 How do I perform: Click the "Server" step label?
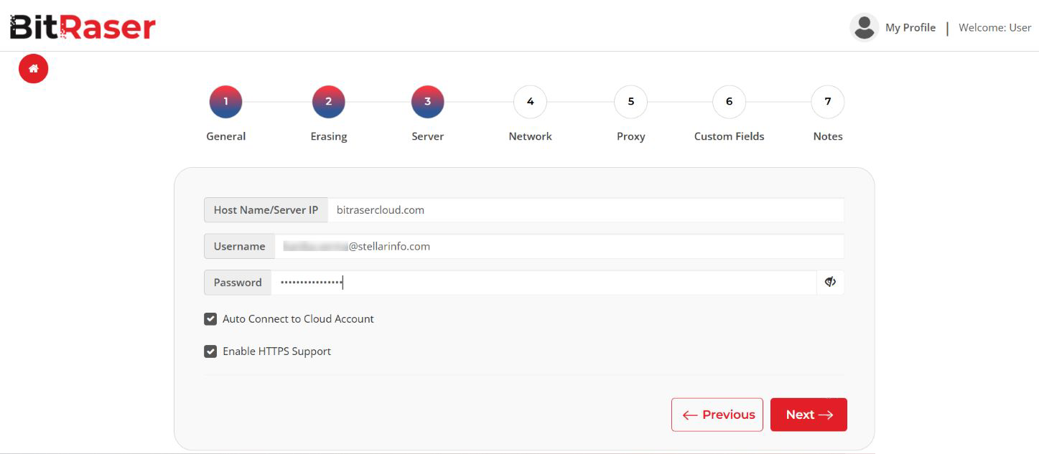[x=428, y=136]
